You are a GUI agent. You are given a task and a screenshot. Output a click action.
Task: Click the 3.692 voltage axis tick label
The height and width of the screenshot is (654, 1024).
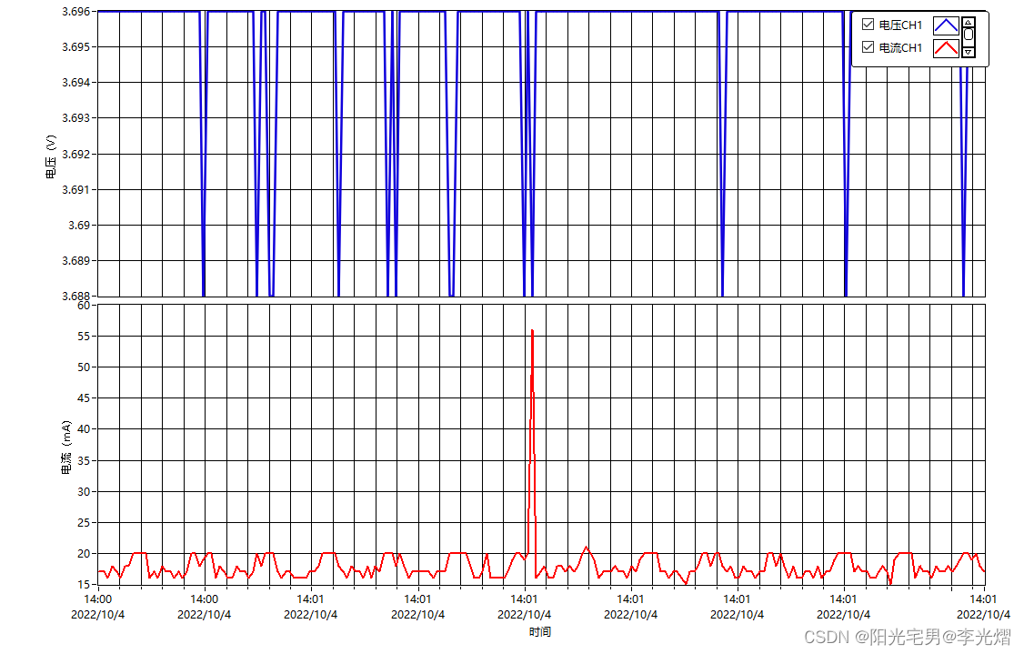(75, 155)
